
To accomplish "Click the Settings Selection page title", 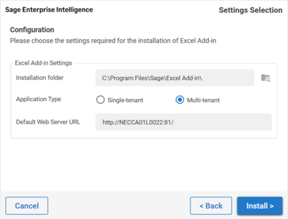I will pos(250,10).
